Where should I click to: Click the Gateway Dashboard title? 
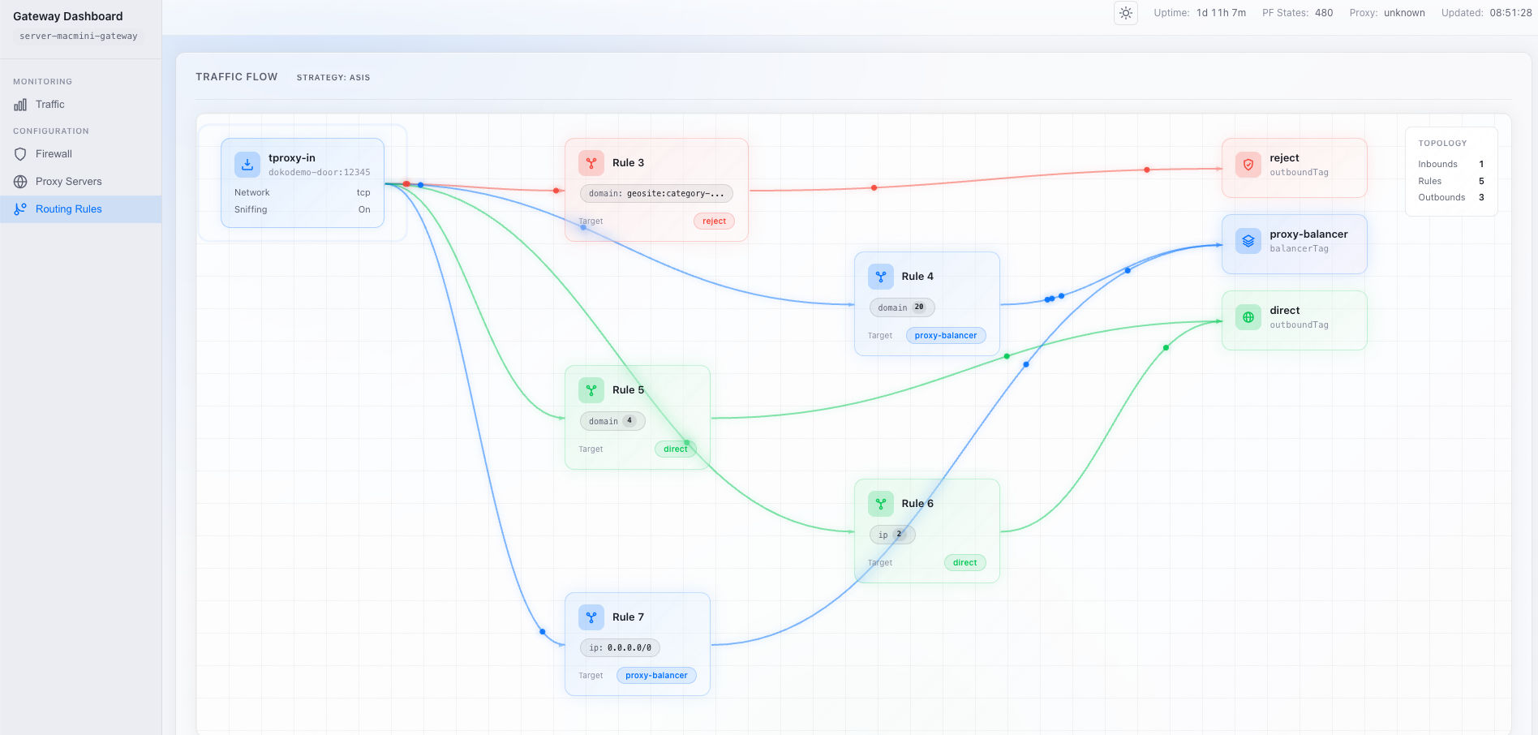point(68,16)
